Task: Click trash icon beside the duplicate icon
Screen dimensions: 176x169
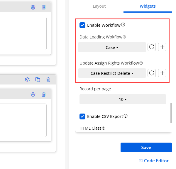Action: click(x=48, y=80)
